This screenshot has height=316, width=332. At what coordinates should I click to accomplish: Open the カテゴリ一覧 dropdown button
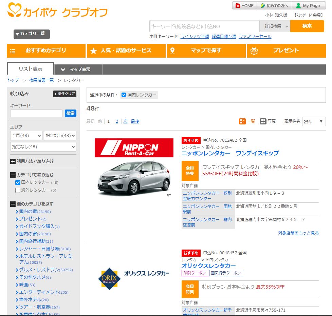click(x=32, y=34)
